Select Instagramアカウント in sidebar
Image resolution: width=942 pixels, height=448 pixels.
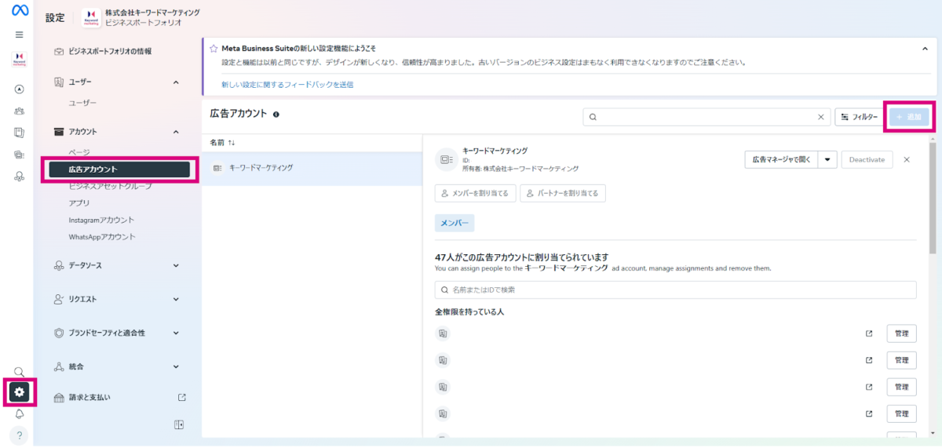[101, 220]
